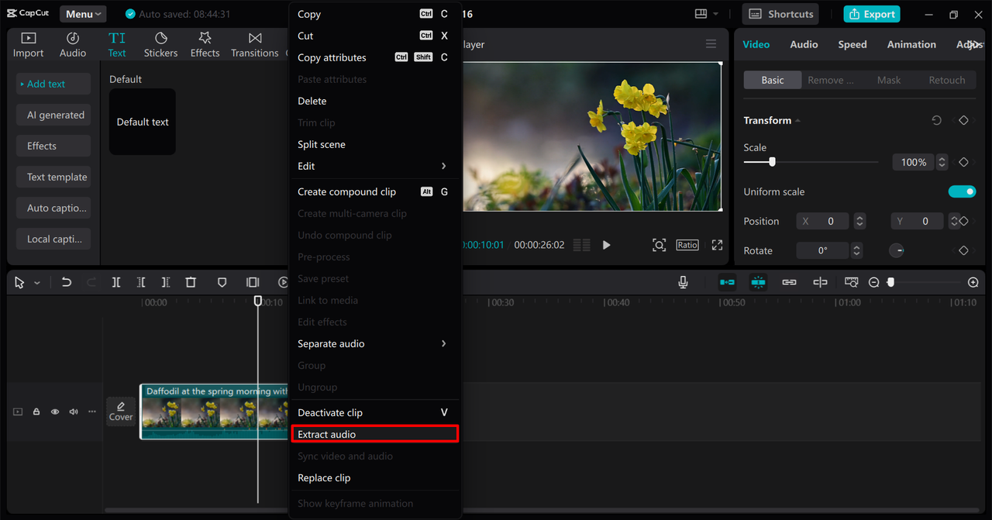Add a keyframe for Transform

coord(963,120)
